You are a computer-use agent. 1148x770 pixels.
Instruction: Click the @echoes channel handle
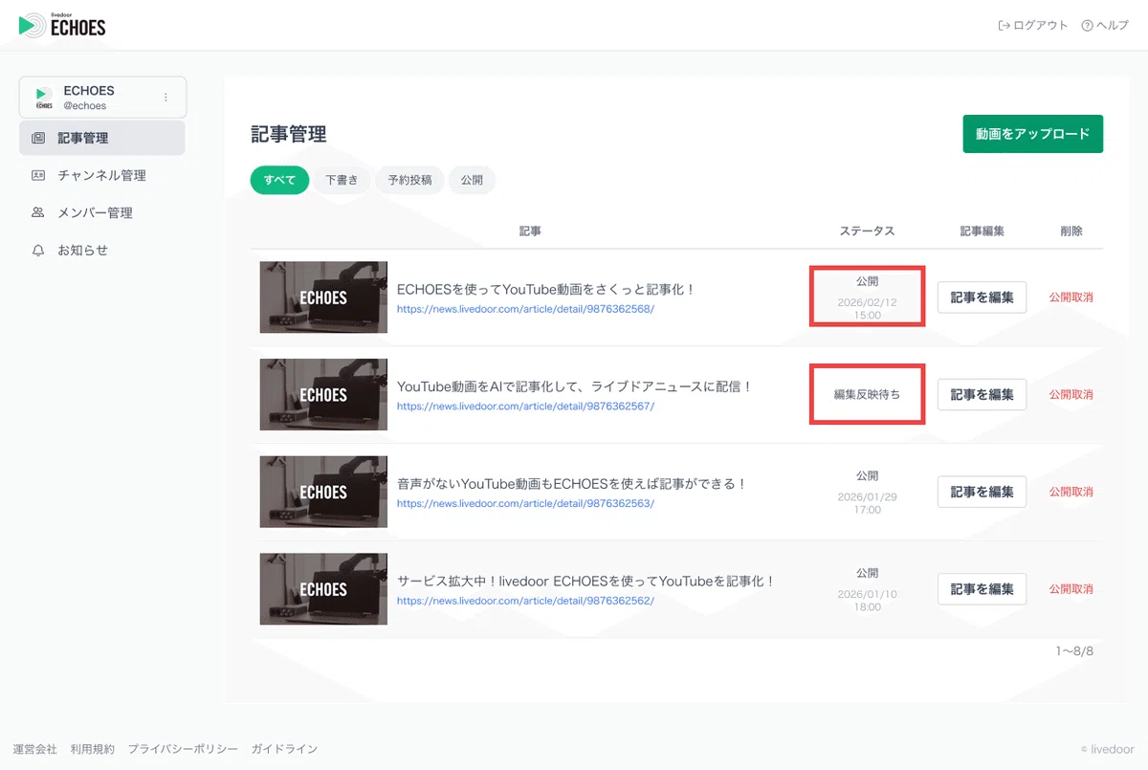[x=85, y=106]
